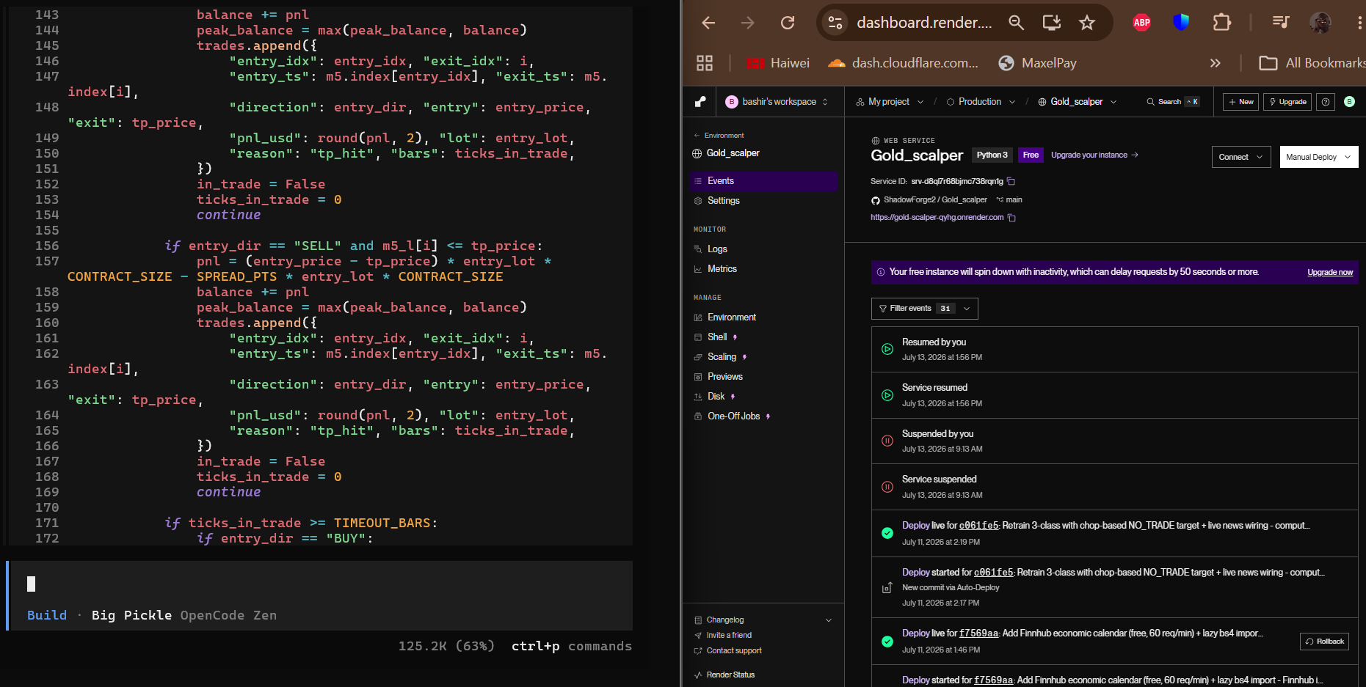Open the Environment item under Manage
Screen dimensions: 1366x687
(763, 317)
